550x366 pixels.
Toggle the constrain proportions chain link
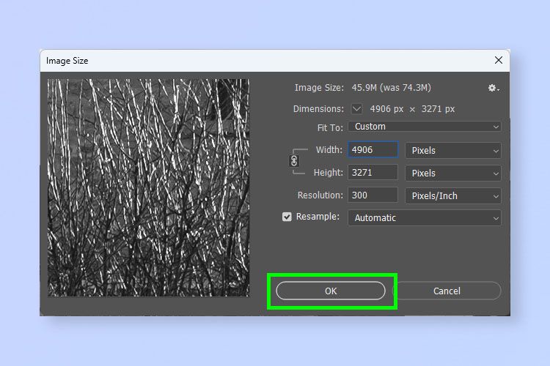pos(294,161)
